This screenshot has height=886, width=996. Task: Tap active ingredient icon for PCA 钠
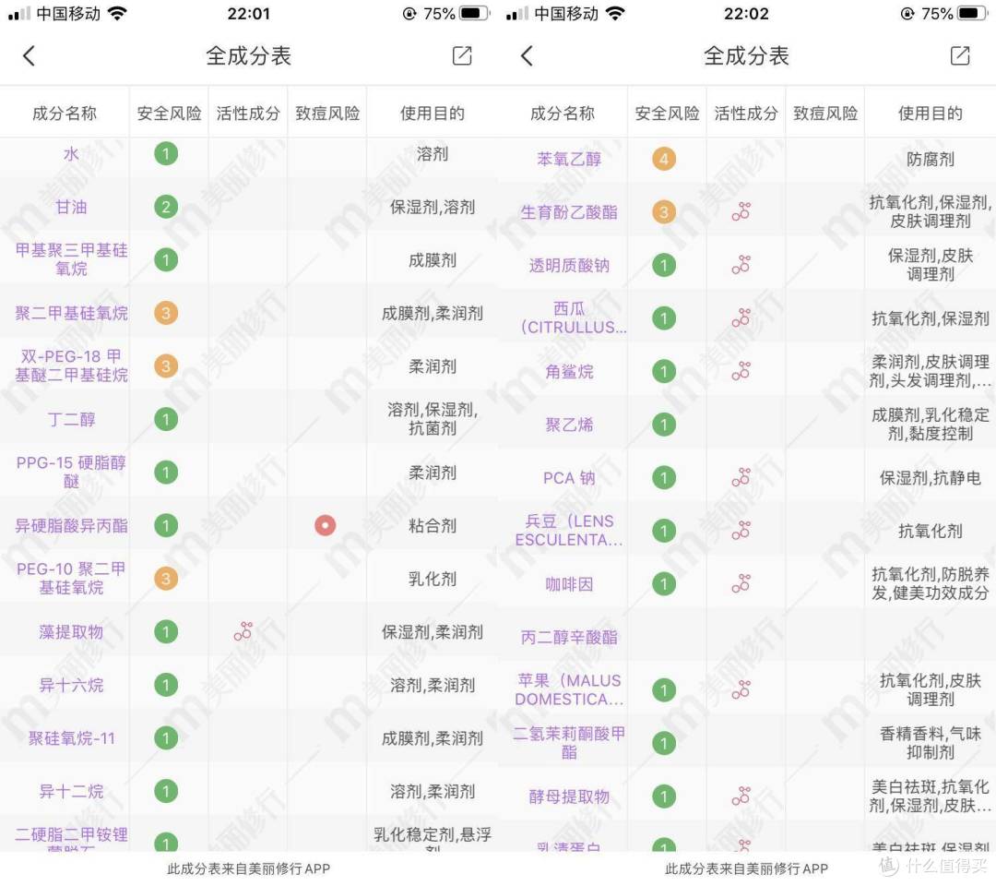(741, 477)
